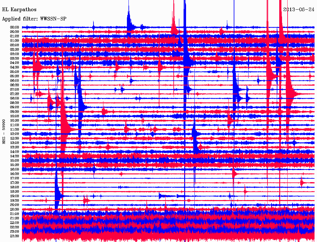Screen dimensions: 317x242
Task: Pick the 04:30 time row label
Action: tap(15, 67)
